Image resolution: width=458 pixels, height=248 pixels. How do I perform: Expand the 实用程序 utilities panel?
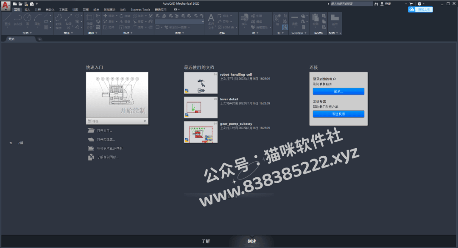299,33
